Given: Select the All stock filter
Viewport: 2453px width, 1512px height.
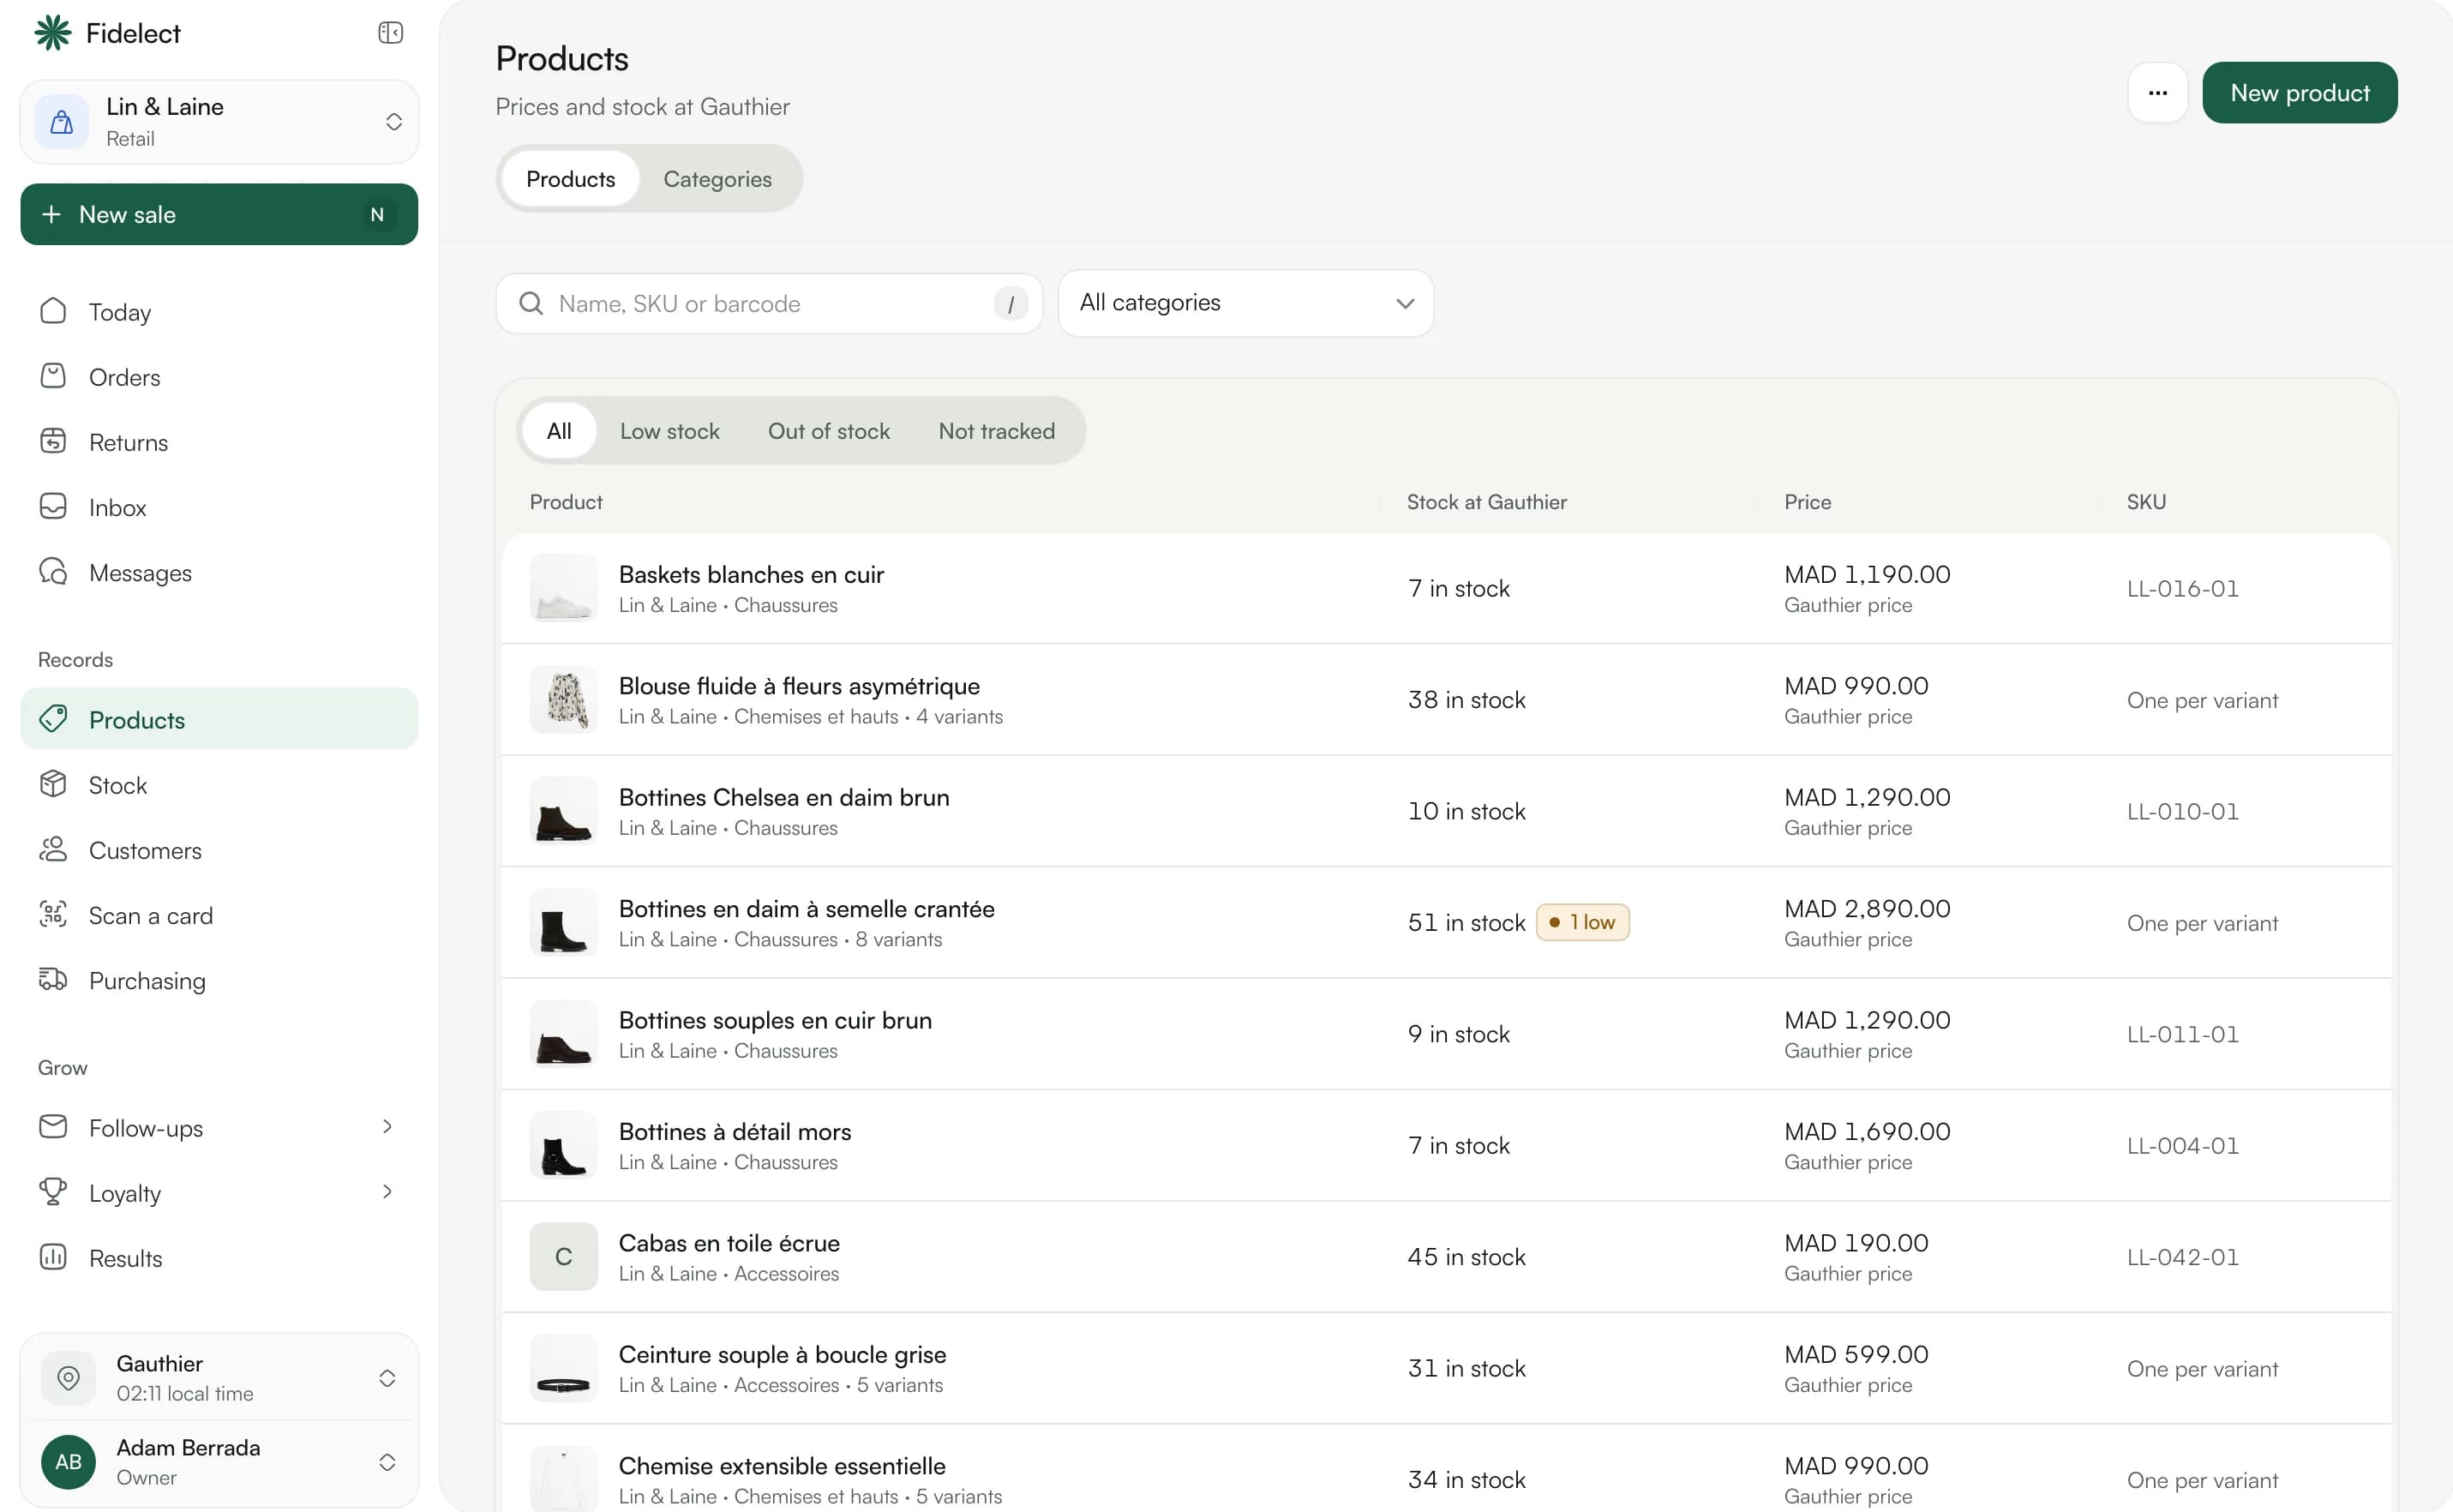Looking at the screenshot, I should pos(559,431).
